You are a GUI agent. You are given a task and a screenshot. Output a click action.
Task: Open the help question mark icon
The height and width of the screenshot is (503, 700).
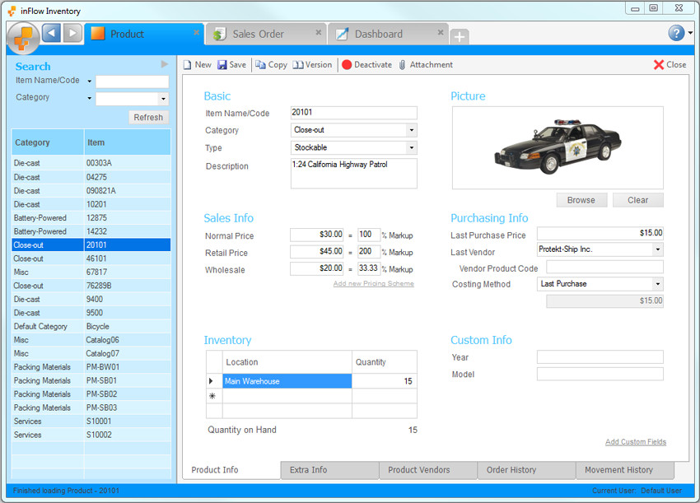click(676, 33)
